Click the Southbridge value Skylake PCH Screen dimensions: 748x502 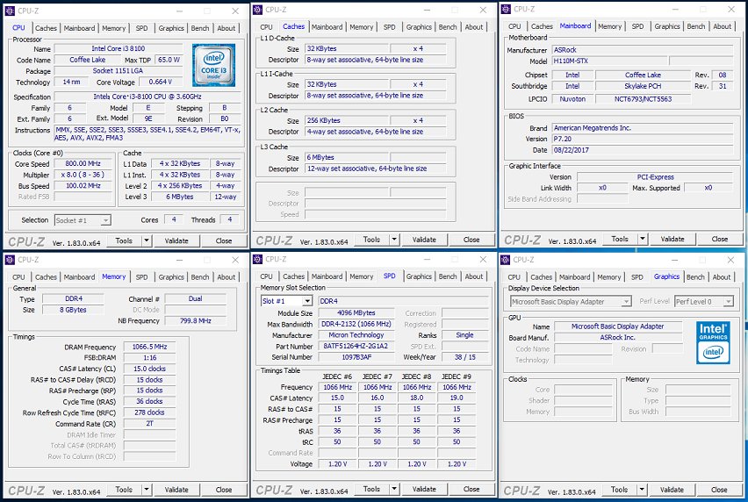pos(643,86)
